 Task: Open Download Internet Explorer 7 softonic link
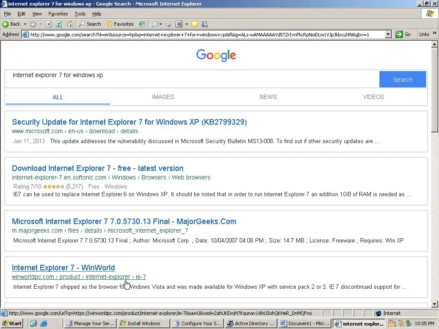coord(98,168)
